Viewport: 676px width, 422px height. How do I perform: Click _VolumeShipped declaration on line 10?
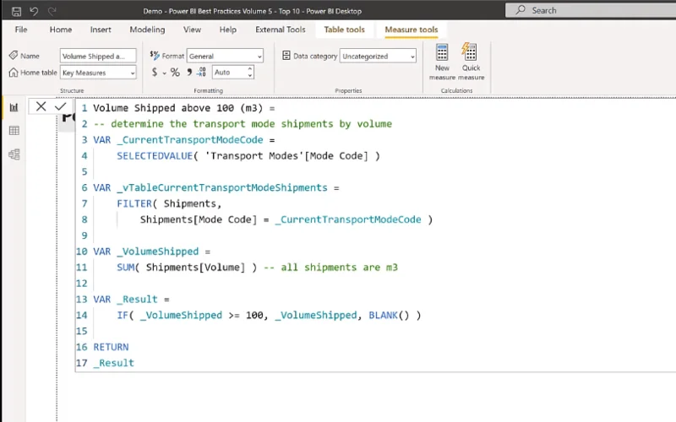click(158, 251)
